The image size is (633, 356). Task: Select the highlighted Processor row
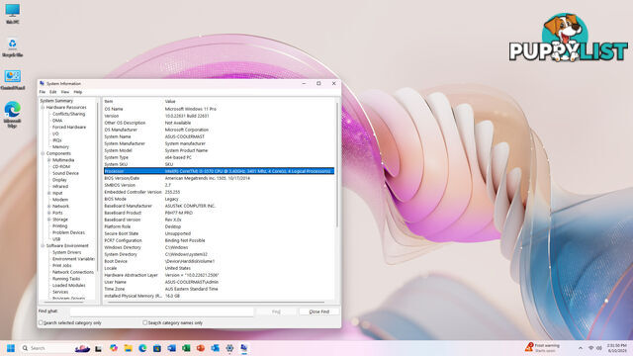coord(219,171)
